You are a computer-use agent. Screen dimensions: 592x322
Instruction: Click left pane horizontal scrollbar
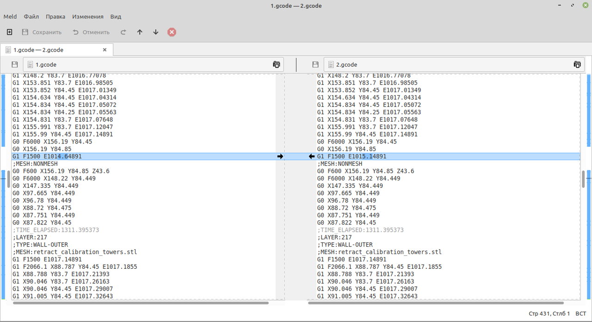pyautogui.click(x=141, y=303)
